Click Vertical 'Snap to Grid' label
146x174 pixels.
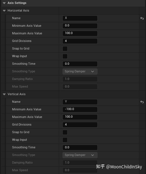pyautogui.click(x=21, y=132)
